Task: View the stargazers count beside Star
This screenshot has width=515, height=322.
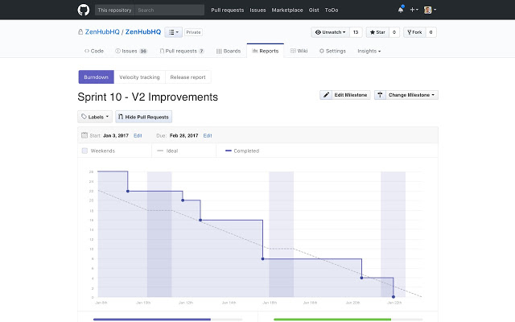Action: tap(394, 32)
